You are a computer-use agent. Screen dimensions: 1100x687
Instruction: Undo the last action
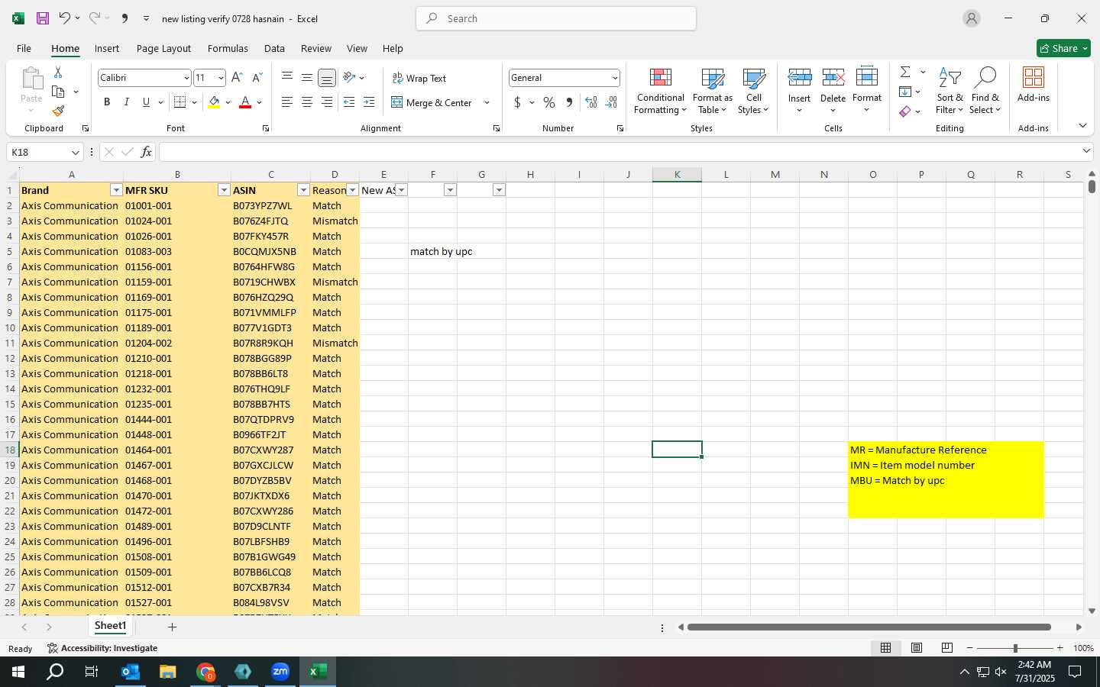click(64, 18)
